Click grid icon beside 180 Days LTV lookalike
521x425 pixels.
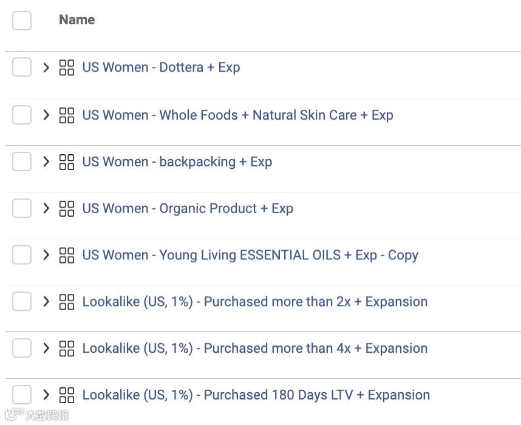point(67,395)
